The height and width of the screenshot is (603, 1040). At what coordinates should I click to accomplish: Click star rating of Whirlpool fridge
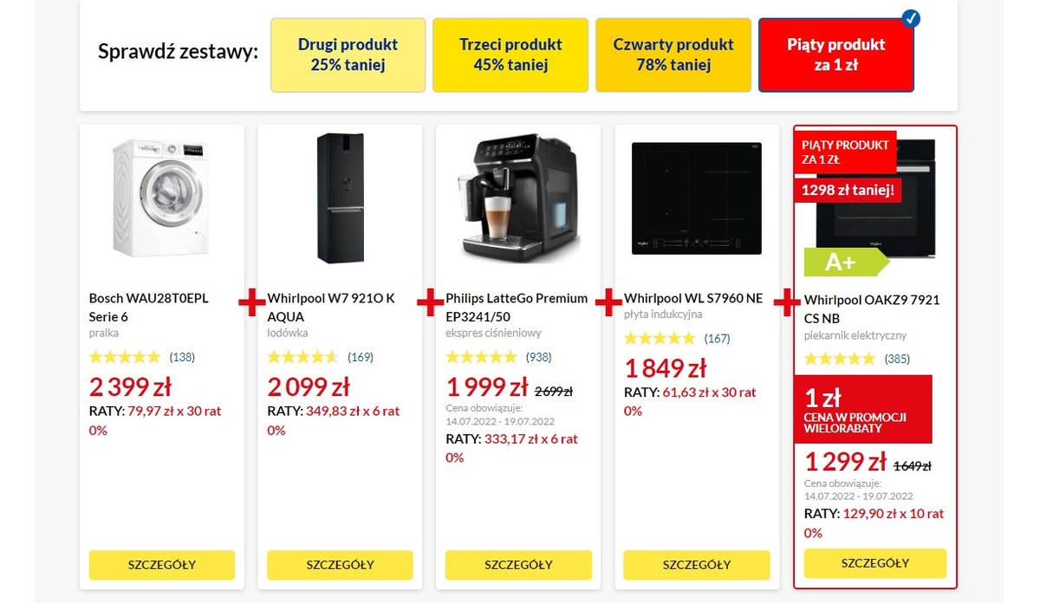click(302, 357)
